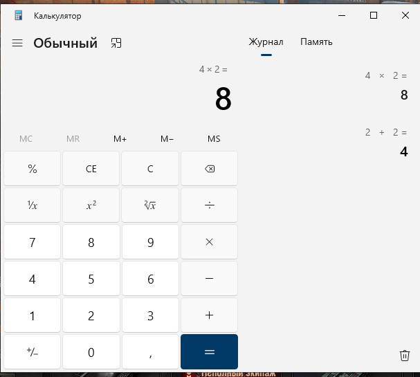Click the digit 4 key
The width and height of the screenshot is (420, 377).
pos(32,279)
